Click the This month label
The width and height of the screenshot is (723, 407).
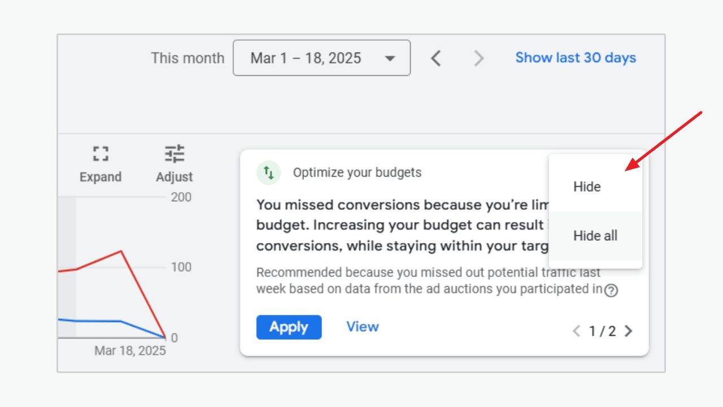(x=188, y=58)
